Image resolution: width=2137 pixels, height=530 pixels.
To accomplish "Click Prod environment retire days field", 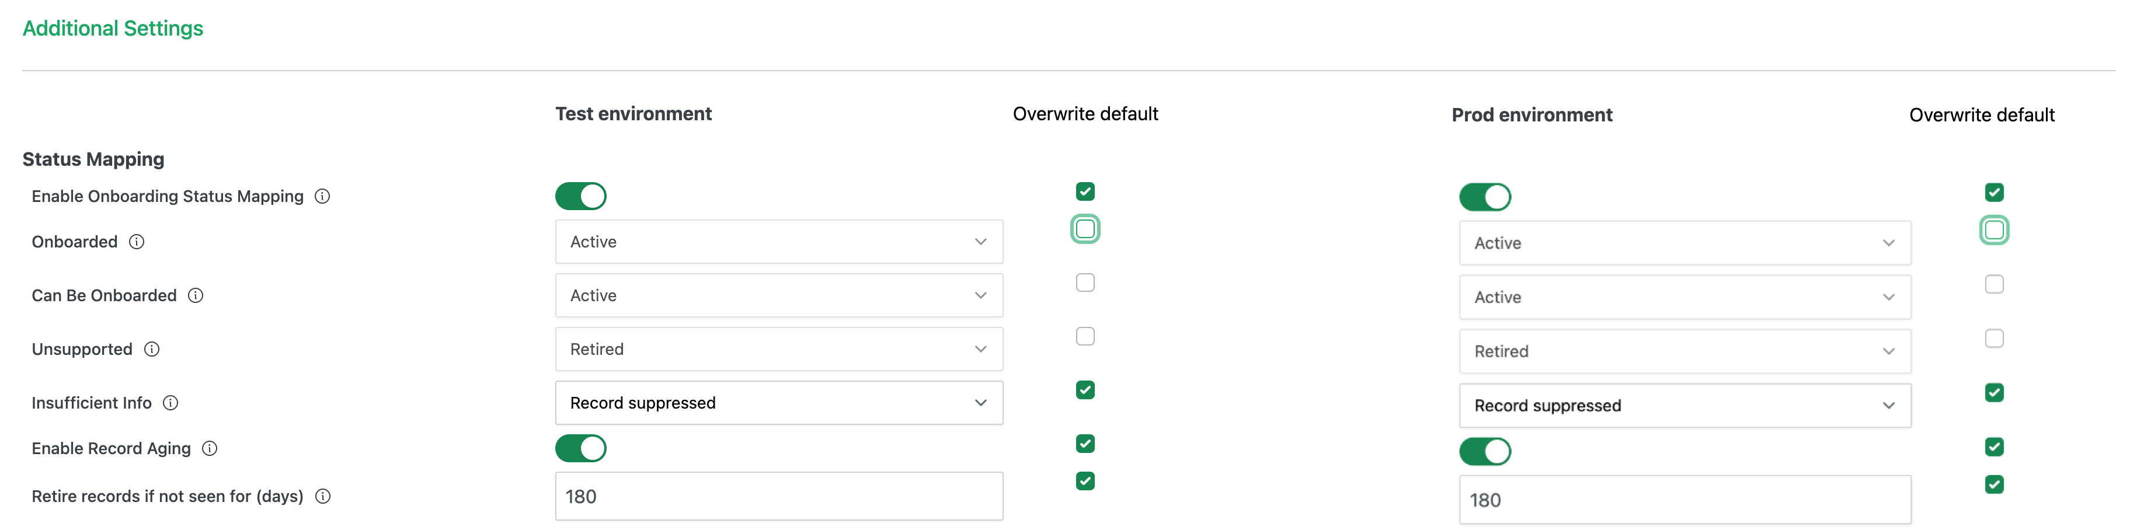I will pos(1685,500).
